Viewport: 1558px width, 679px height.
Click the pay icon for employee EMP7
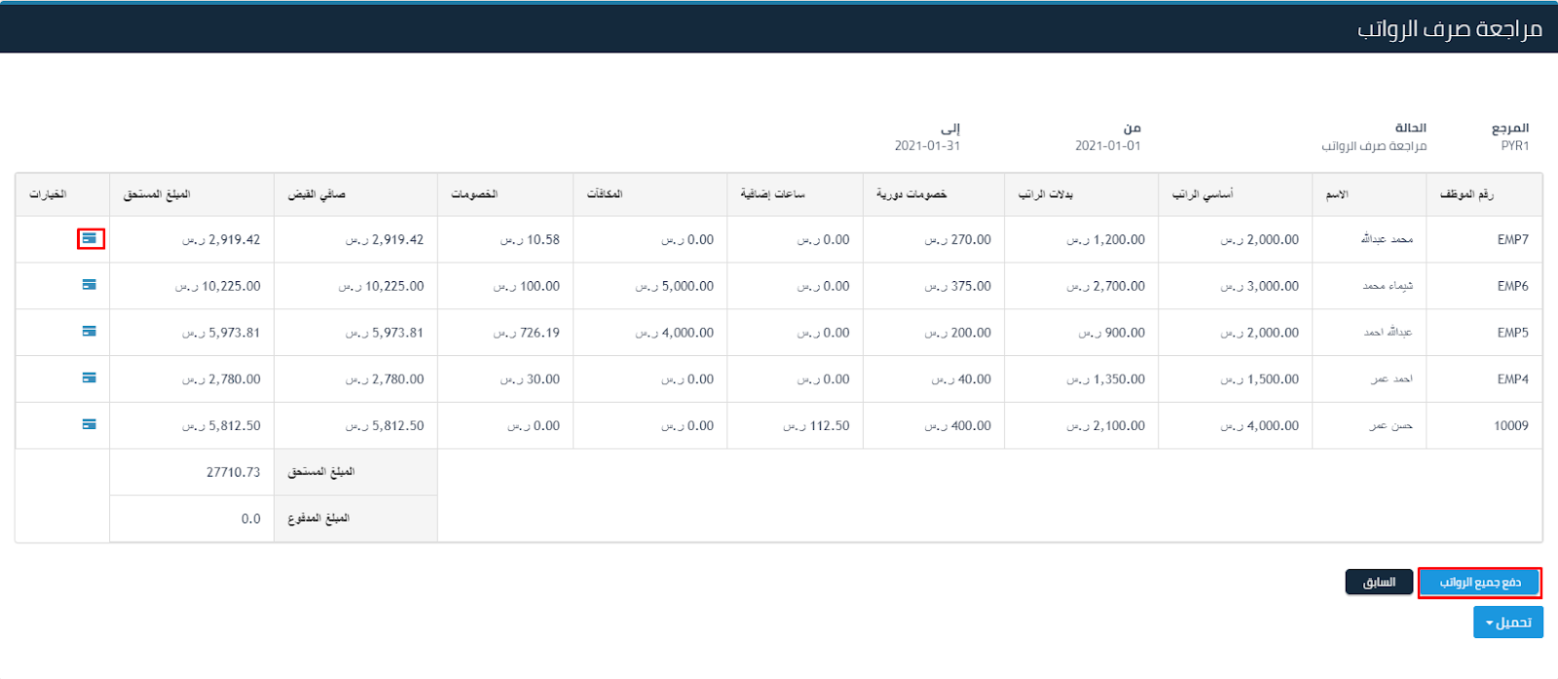point(90,238)
